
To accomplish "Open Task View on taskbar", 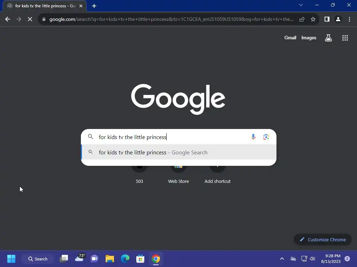I will (64, 259).
